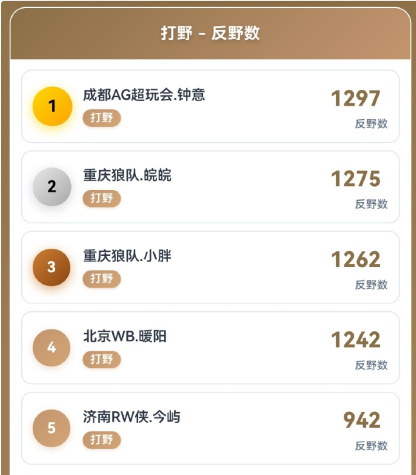Click the rank 4 circle badge
This screenshot has height=475, width=416.
52,348
